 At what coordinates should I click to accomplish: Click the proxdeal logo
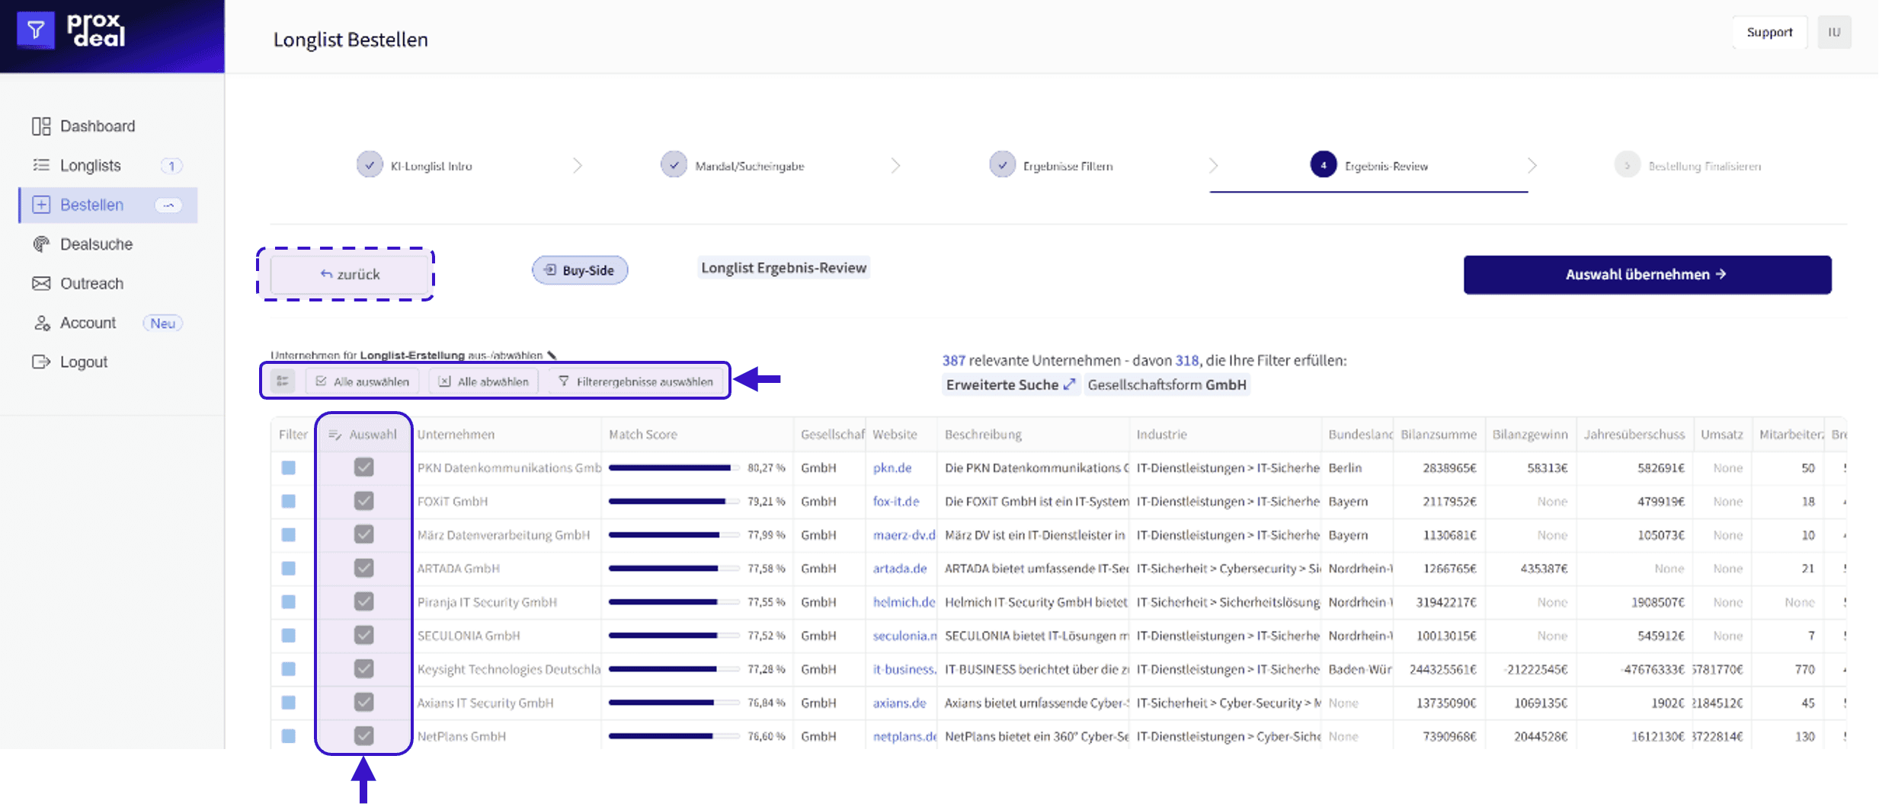[72, 31]
